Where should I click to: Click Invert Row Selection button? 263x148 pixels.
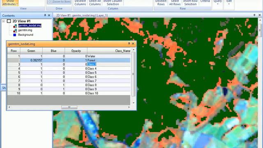point(190,3)
